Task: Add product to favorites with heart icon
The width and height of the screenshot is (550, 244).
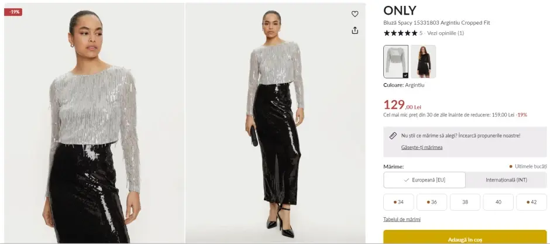Action: (355, 14)
